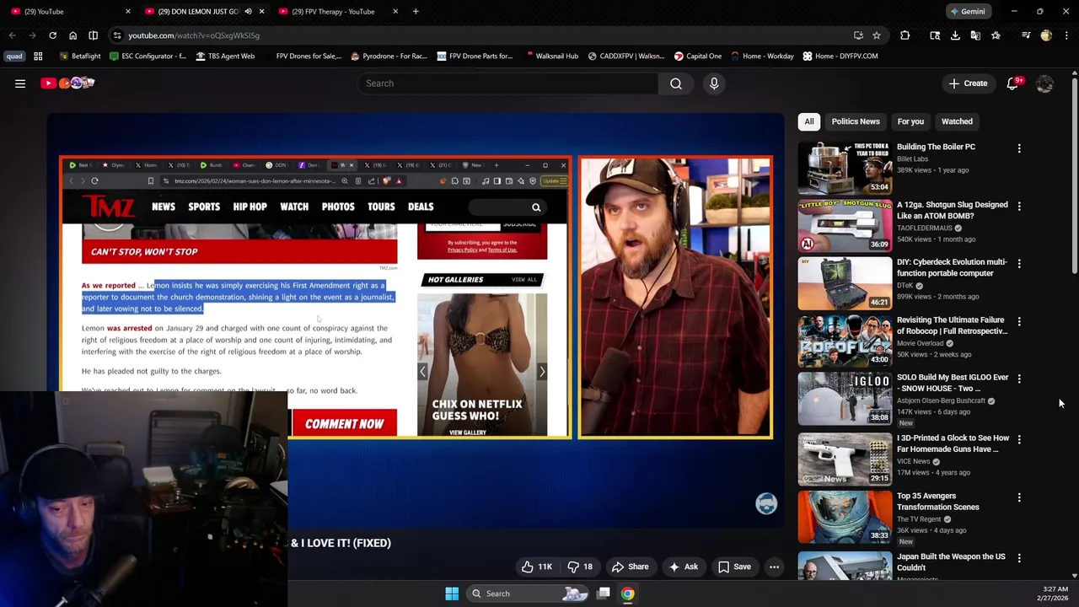Switch to FPV Therapy - YouTube tab
This screenshot has height=607, width=1079.
[337, 11]
